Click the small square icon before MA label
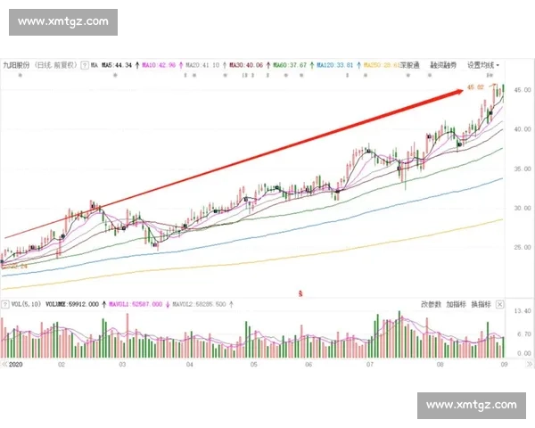Image resolution: width=535 pixels, height=428 pixels. point(85,65)
